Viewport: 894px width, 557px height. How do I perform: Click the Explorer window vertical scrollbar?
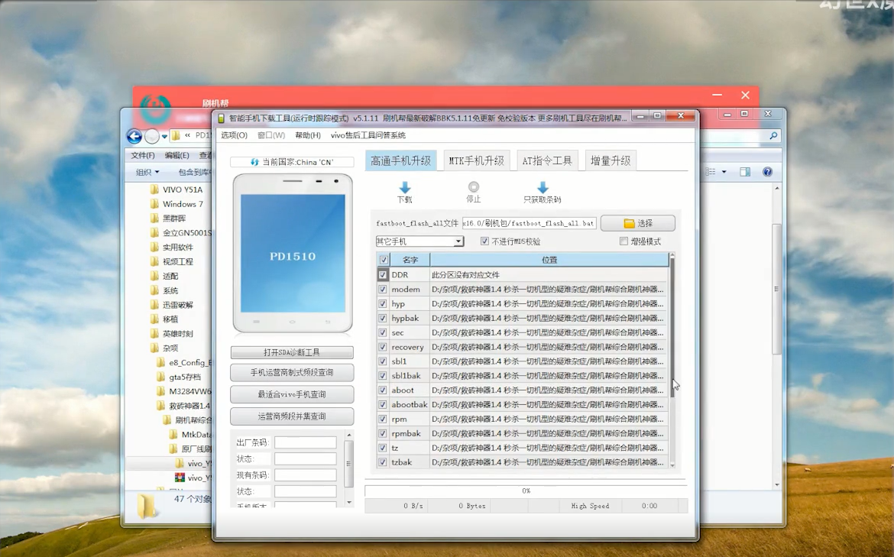(x=776, y=336)
